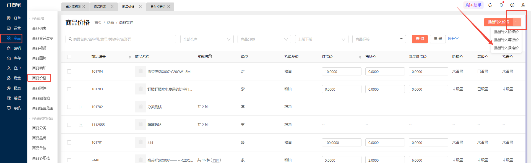Image resolution: width=531 pixels, height=163 pixels.
Task: Focus the product name search field
Action: coord(121,39)
